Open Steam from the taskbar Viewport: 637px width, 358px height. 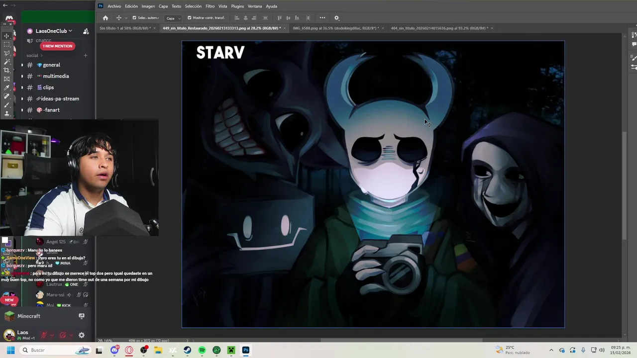coord(188,350)
